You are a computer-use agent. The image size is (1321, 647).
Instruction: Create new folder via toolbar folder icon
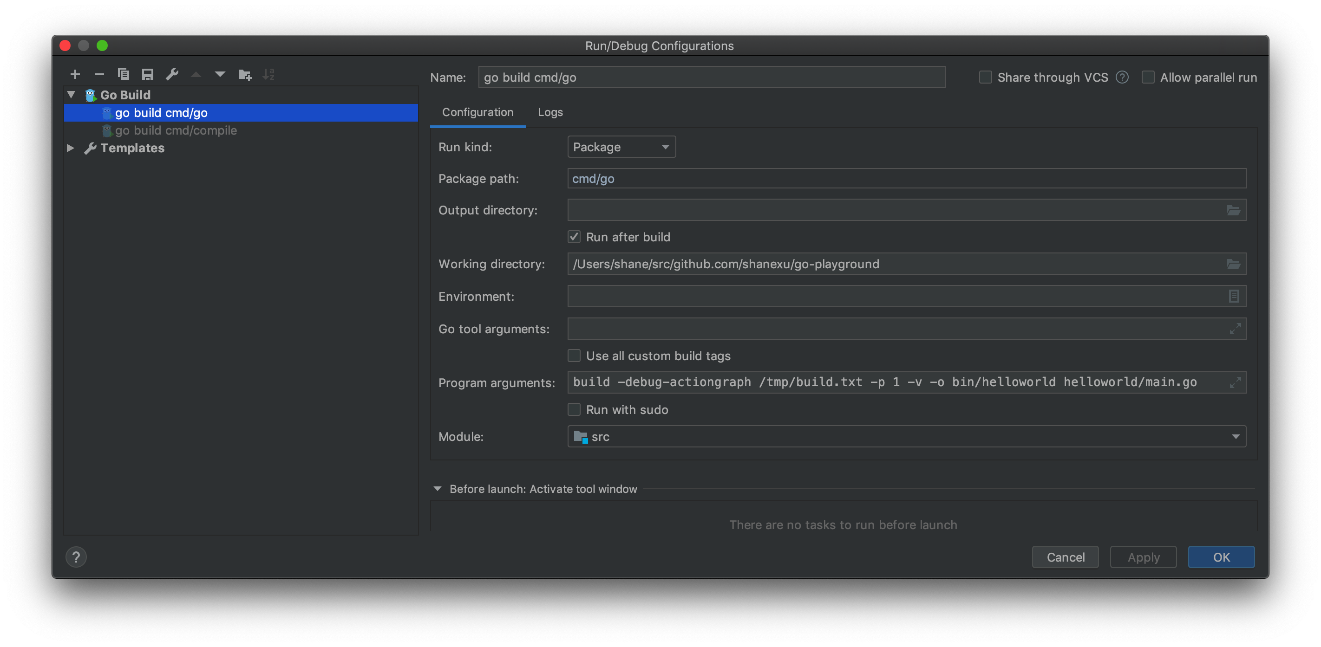click(245, 74)
